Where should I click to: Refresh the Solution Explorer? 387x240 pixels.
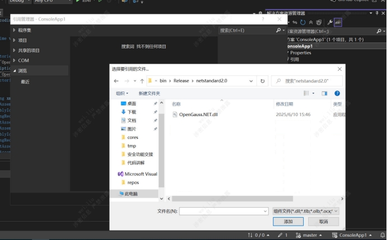pyautogui.click(x=303, y=22)
